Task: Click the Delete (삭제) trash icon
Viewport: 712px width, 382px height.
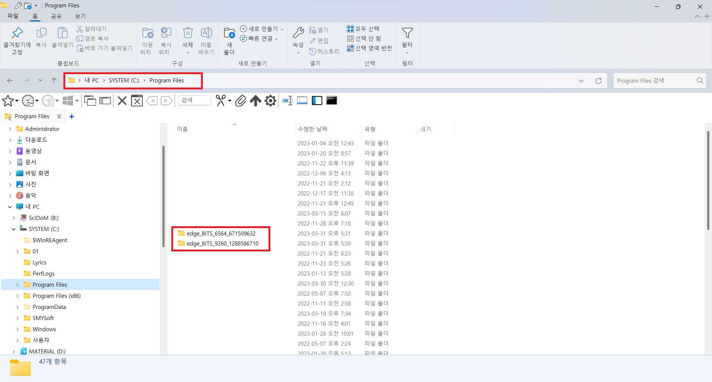Action: [188, 33]
